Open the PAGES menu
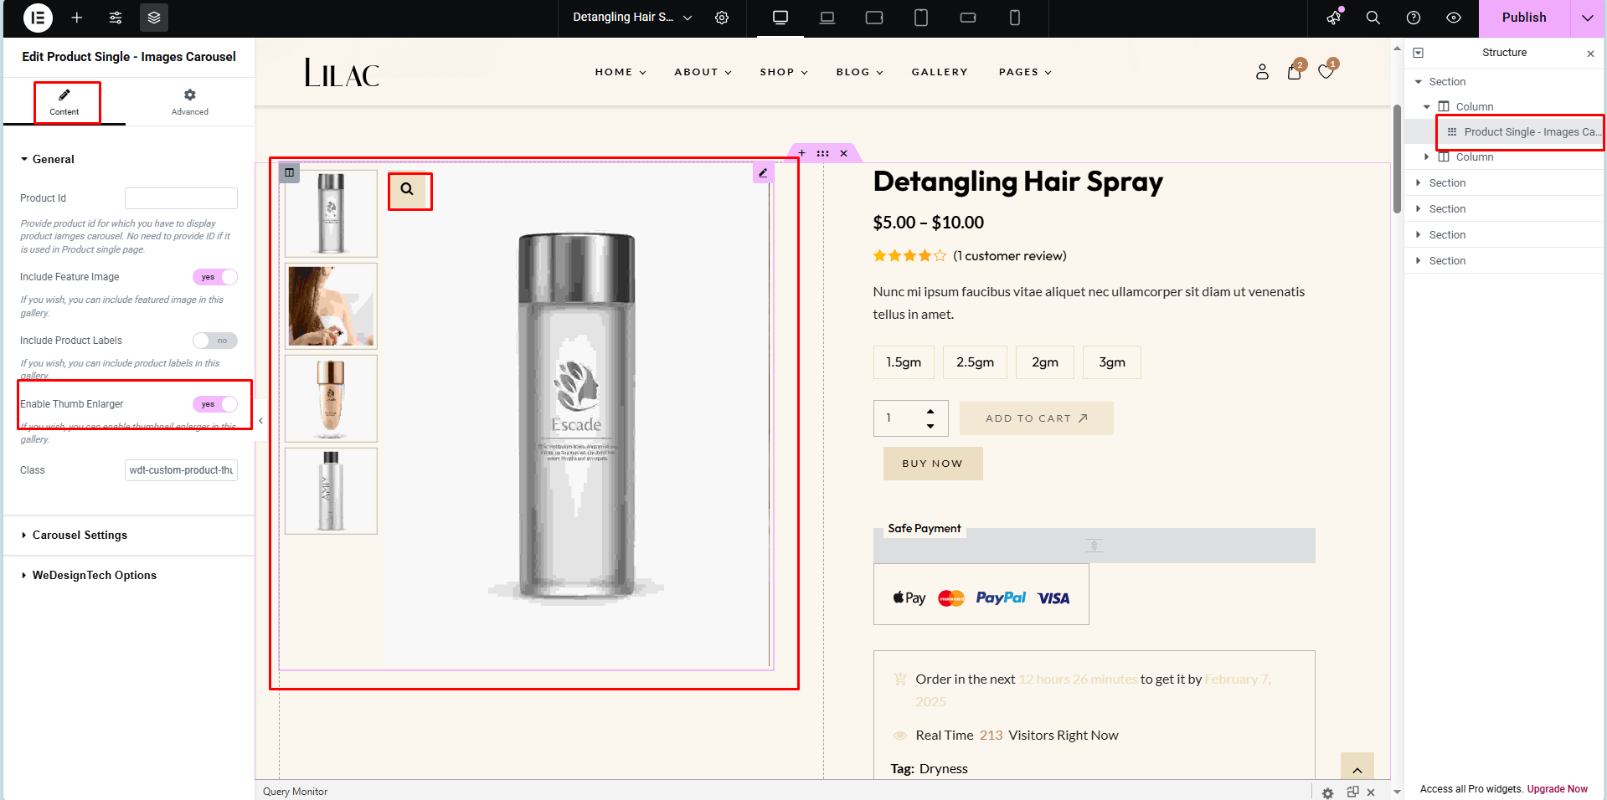The height and width of the screenshot is (800, 1607). [x=1025, y=72]
